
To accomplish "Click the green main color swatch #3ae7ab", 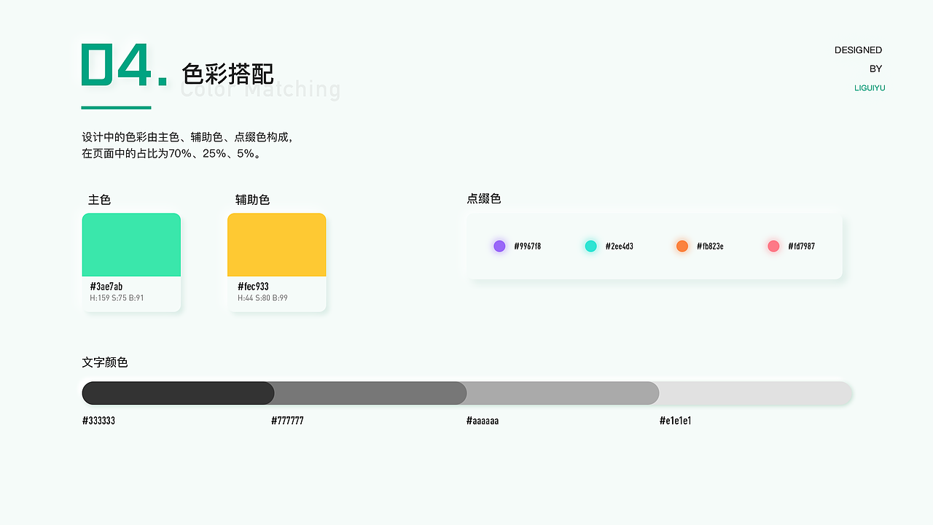I will coord(131,245).
